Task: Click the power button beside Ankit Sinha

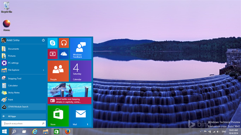Action: (43, 40)
